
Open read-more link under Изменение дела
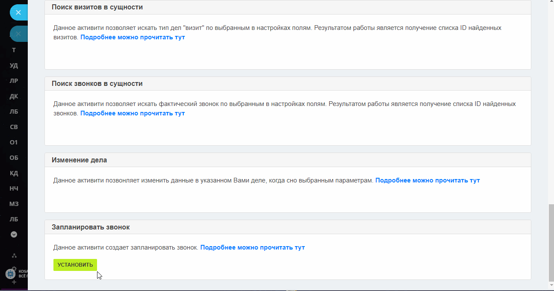(x=427, y=180)
